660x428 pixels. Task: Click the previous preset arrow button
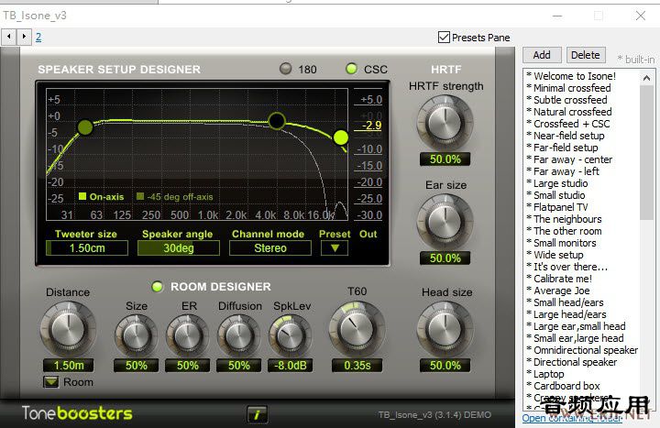click(9, 37)
